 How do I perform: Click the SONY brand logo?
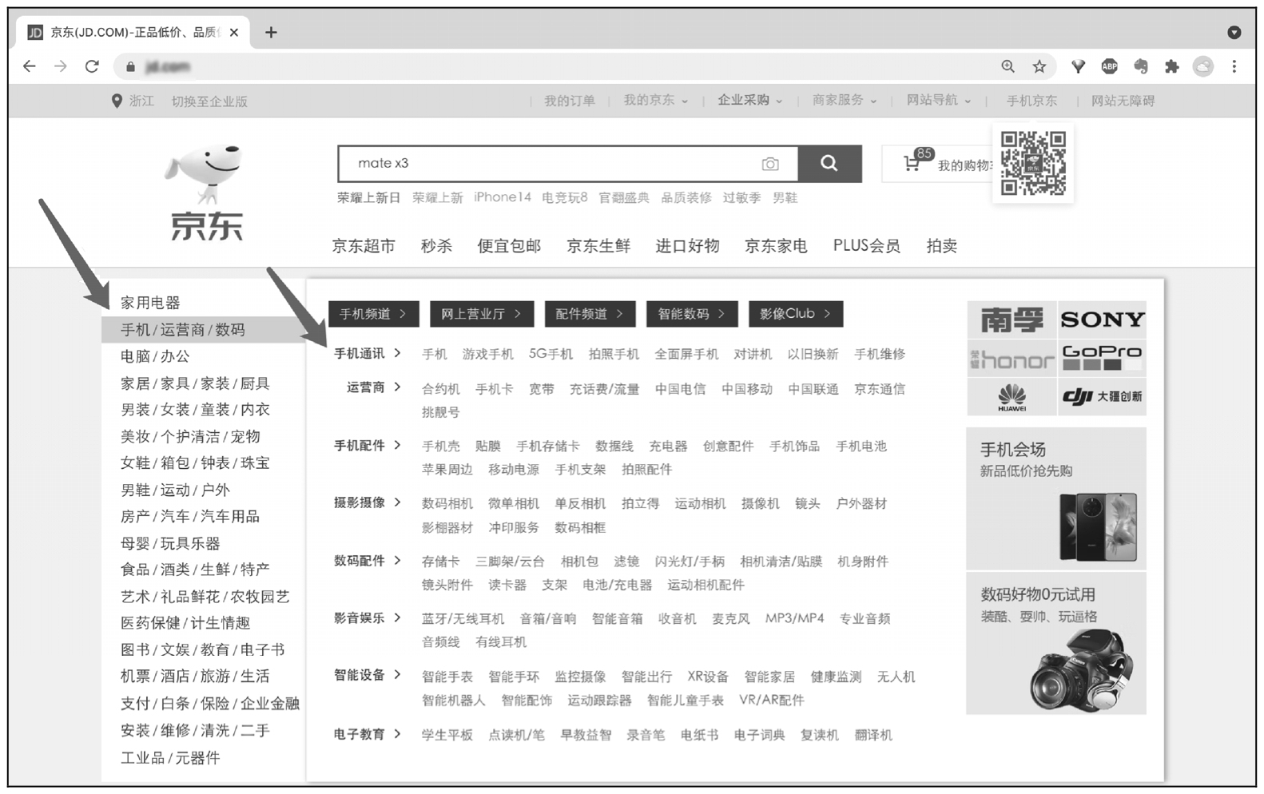coord(1103,320)
